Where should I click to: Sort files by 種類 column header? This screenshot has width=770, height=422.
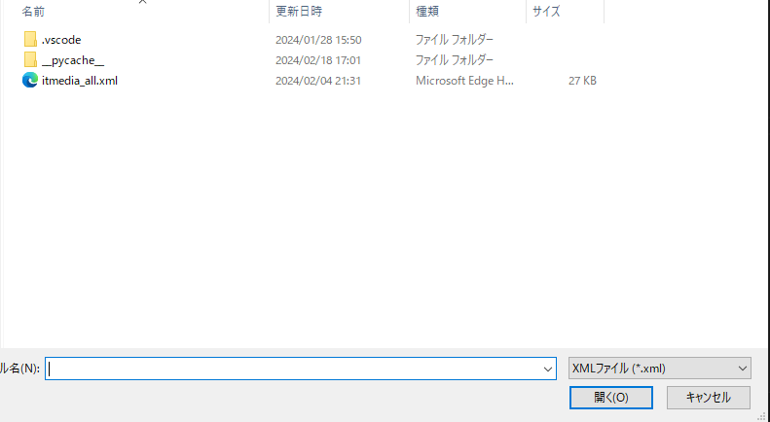pos(427,12)
